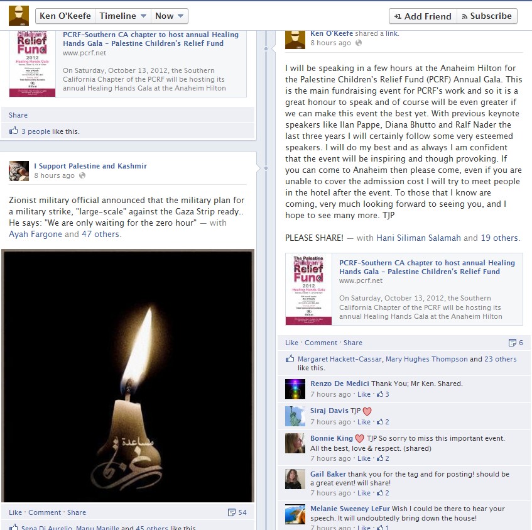Like Bonnie King's comment
Screen dimensions: 532x530
(364, 458)
